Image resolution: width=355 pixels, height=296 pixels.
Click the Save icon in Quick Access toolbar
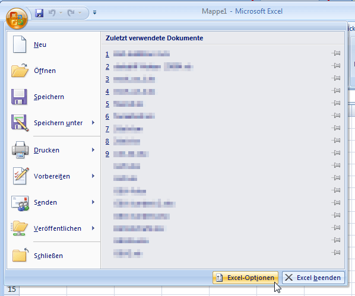click(39, 13)
